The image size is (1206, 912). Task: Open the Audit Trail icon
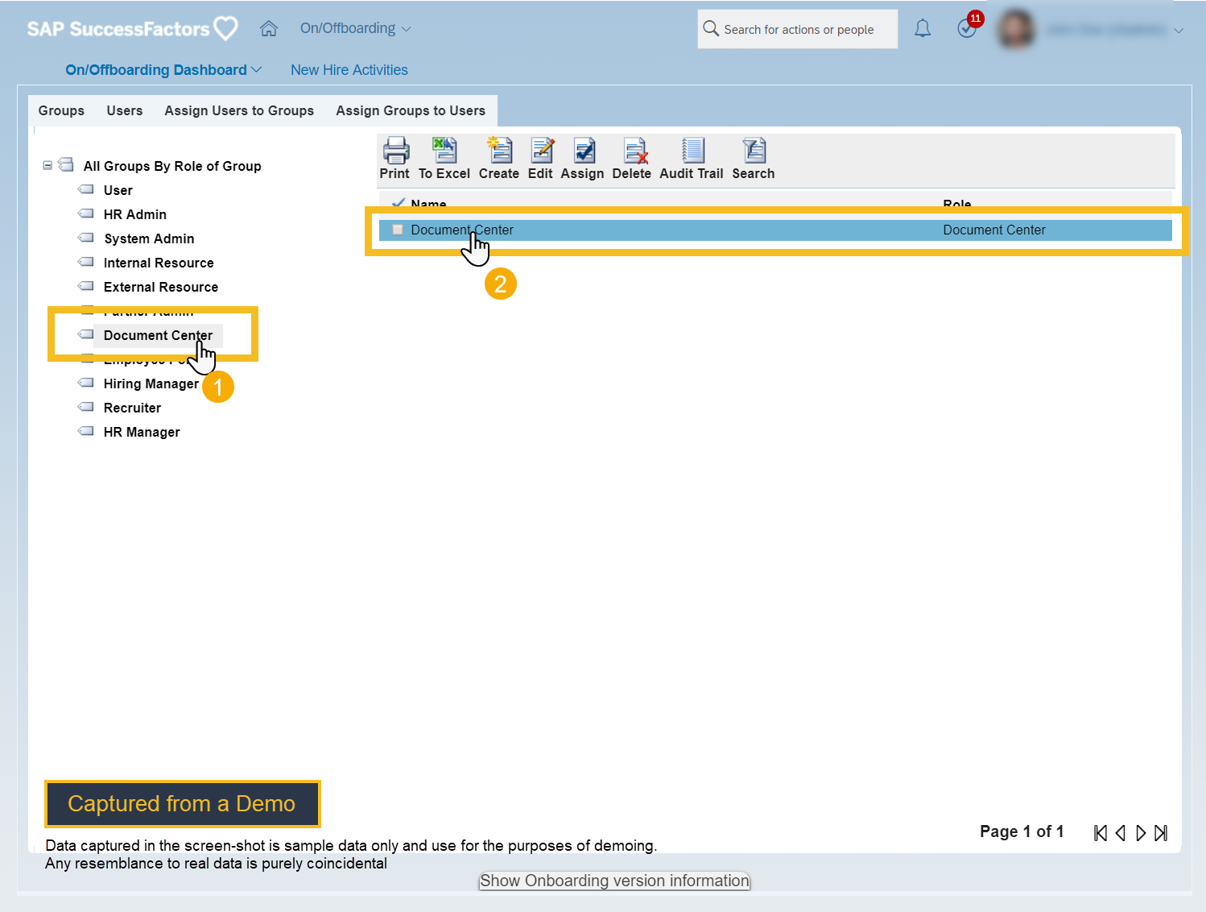point(692,151)
